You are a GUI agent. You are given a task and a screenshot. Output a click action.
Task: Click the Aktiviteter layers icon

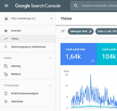click(x=6, y=101)
